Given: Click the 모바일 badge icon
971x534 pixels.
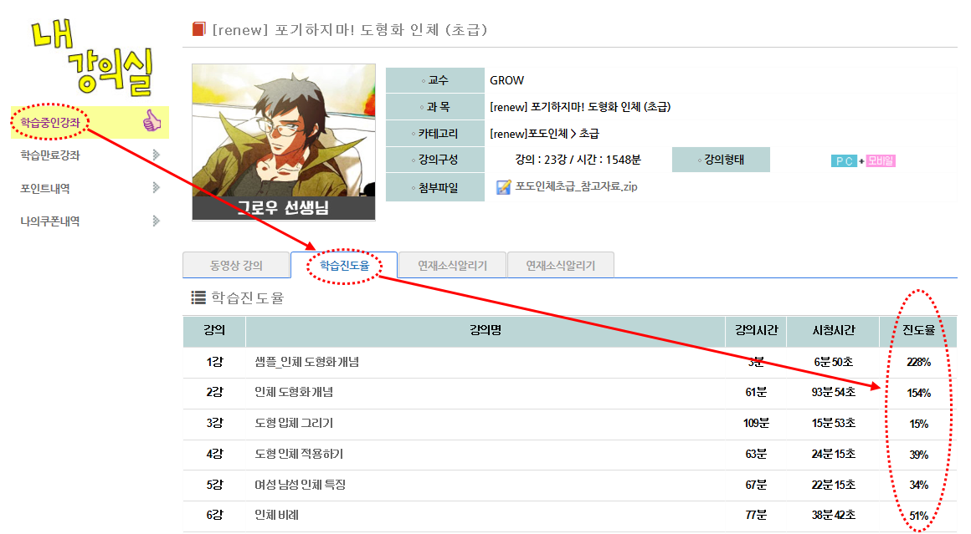Looking at the screenshot, I should (x=881, y=160).
